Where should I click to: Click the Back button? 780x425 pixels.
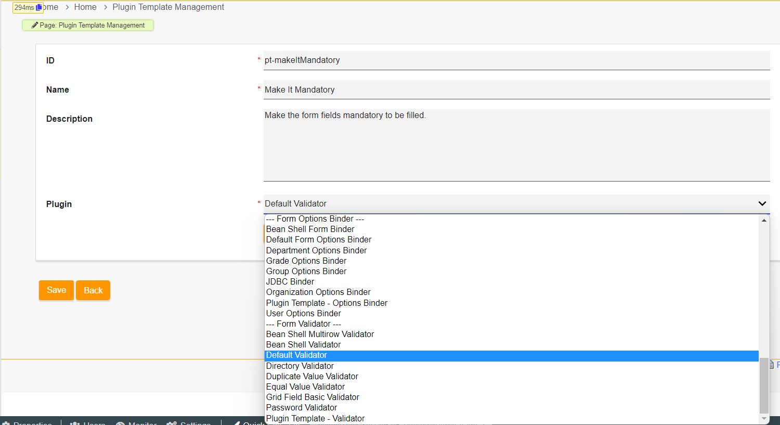click(x=93, y=290)
